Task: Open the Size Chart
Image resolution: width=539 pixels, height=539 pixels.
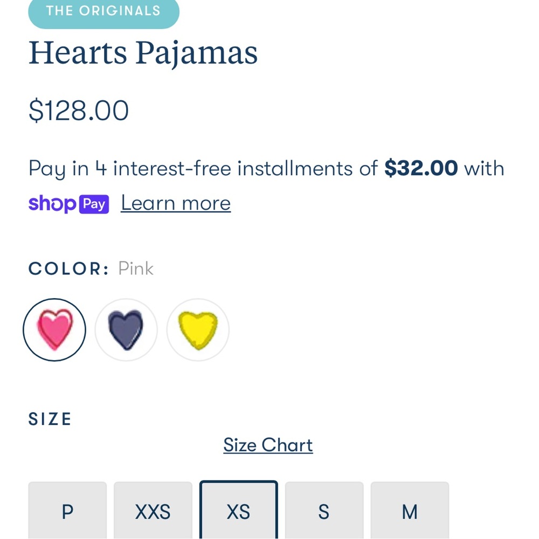Action: point(268,445)
